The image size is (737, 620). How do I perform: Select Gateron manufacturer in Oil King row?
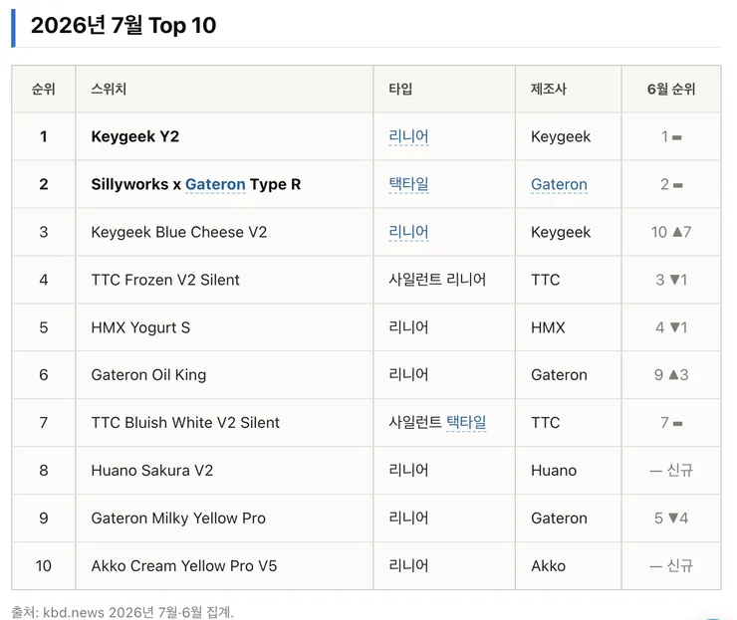559,375
